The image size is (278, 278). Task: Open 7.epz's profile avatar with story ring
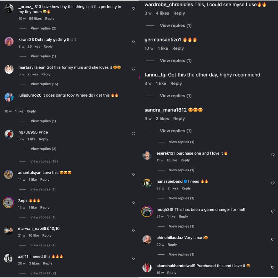point(9,202)
